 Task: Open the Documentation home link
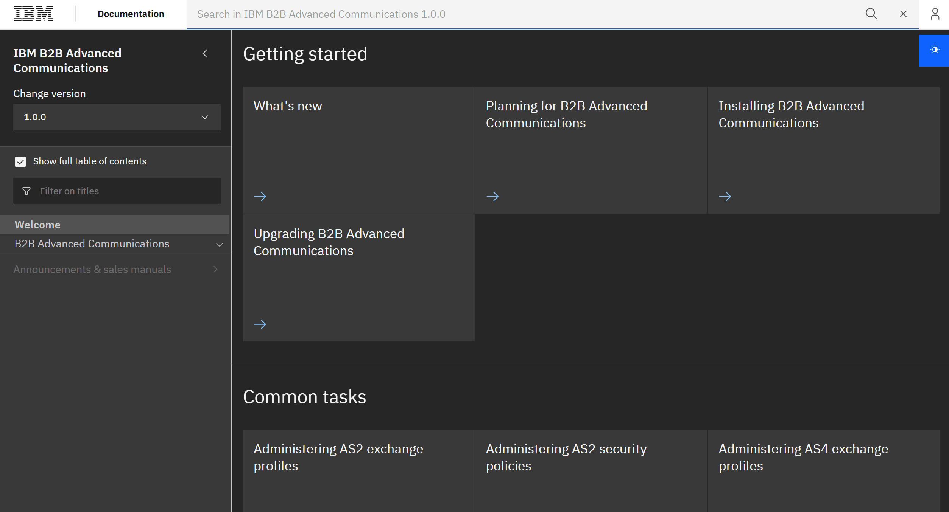click(131, 14)
